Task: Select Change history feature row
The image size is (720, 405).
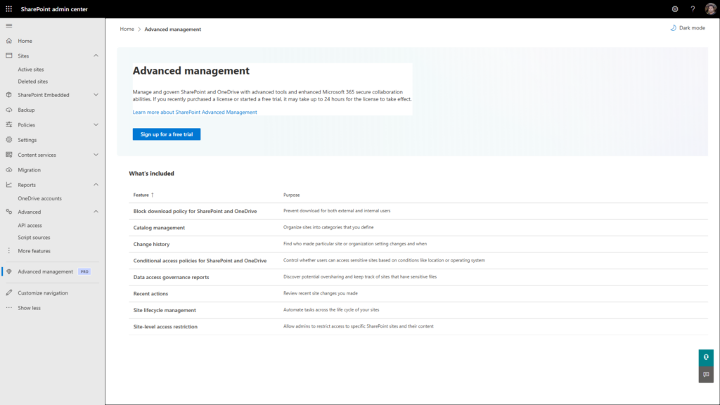Action: coord(418,244)
